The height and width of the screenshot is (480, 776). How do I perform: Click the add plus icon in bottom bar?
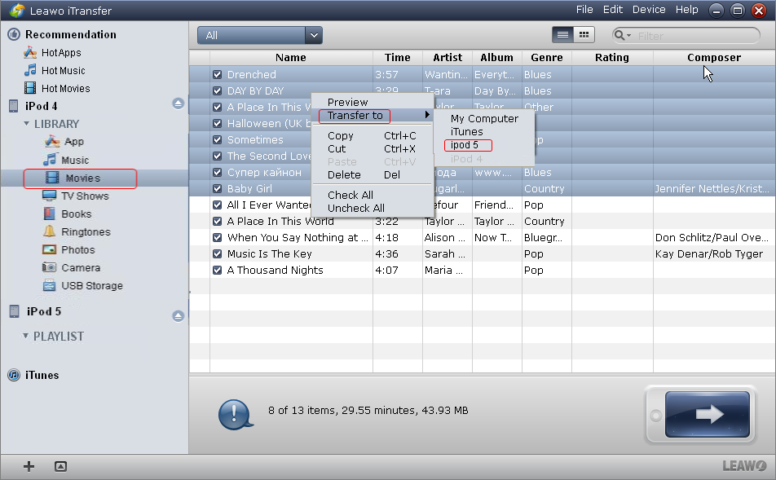pos(29,466)
